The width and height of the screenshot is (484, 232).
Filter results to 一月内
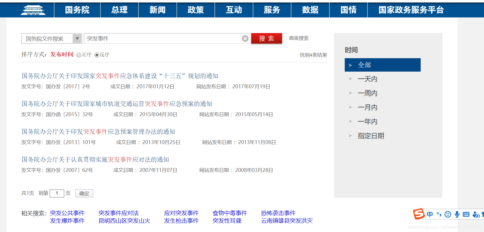[367, 108]
